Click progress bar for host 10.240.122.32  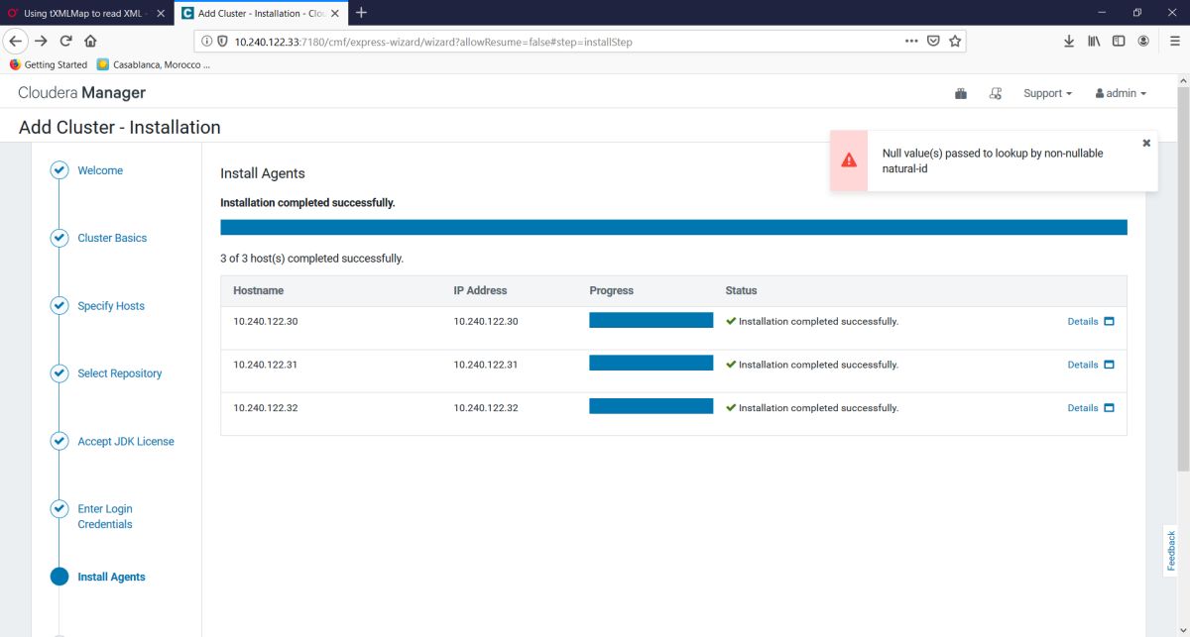pos(651,406)
